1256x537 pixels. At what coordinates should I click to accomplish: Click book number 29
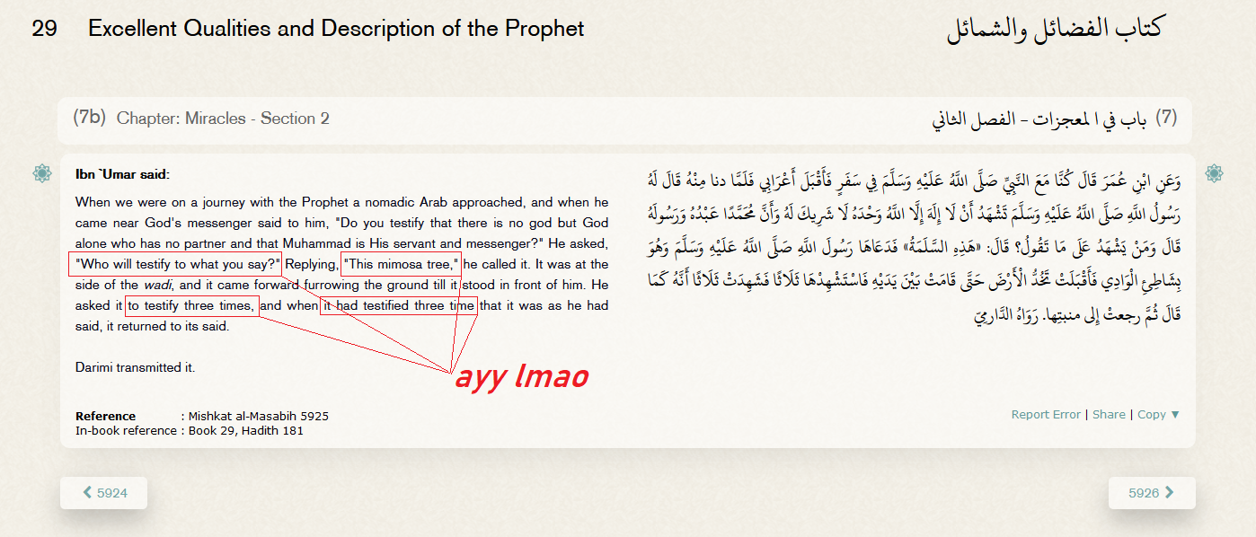click(x=45, y=29)
